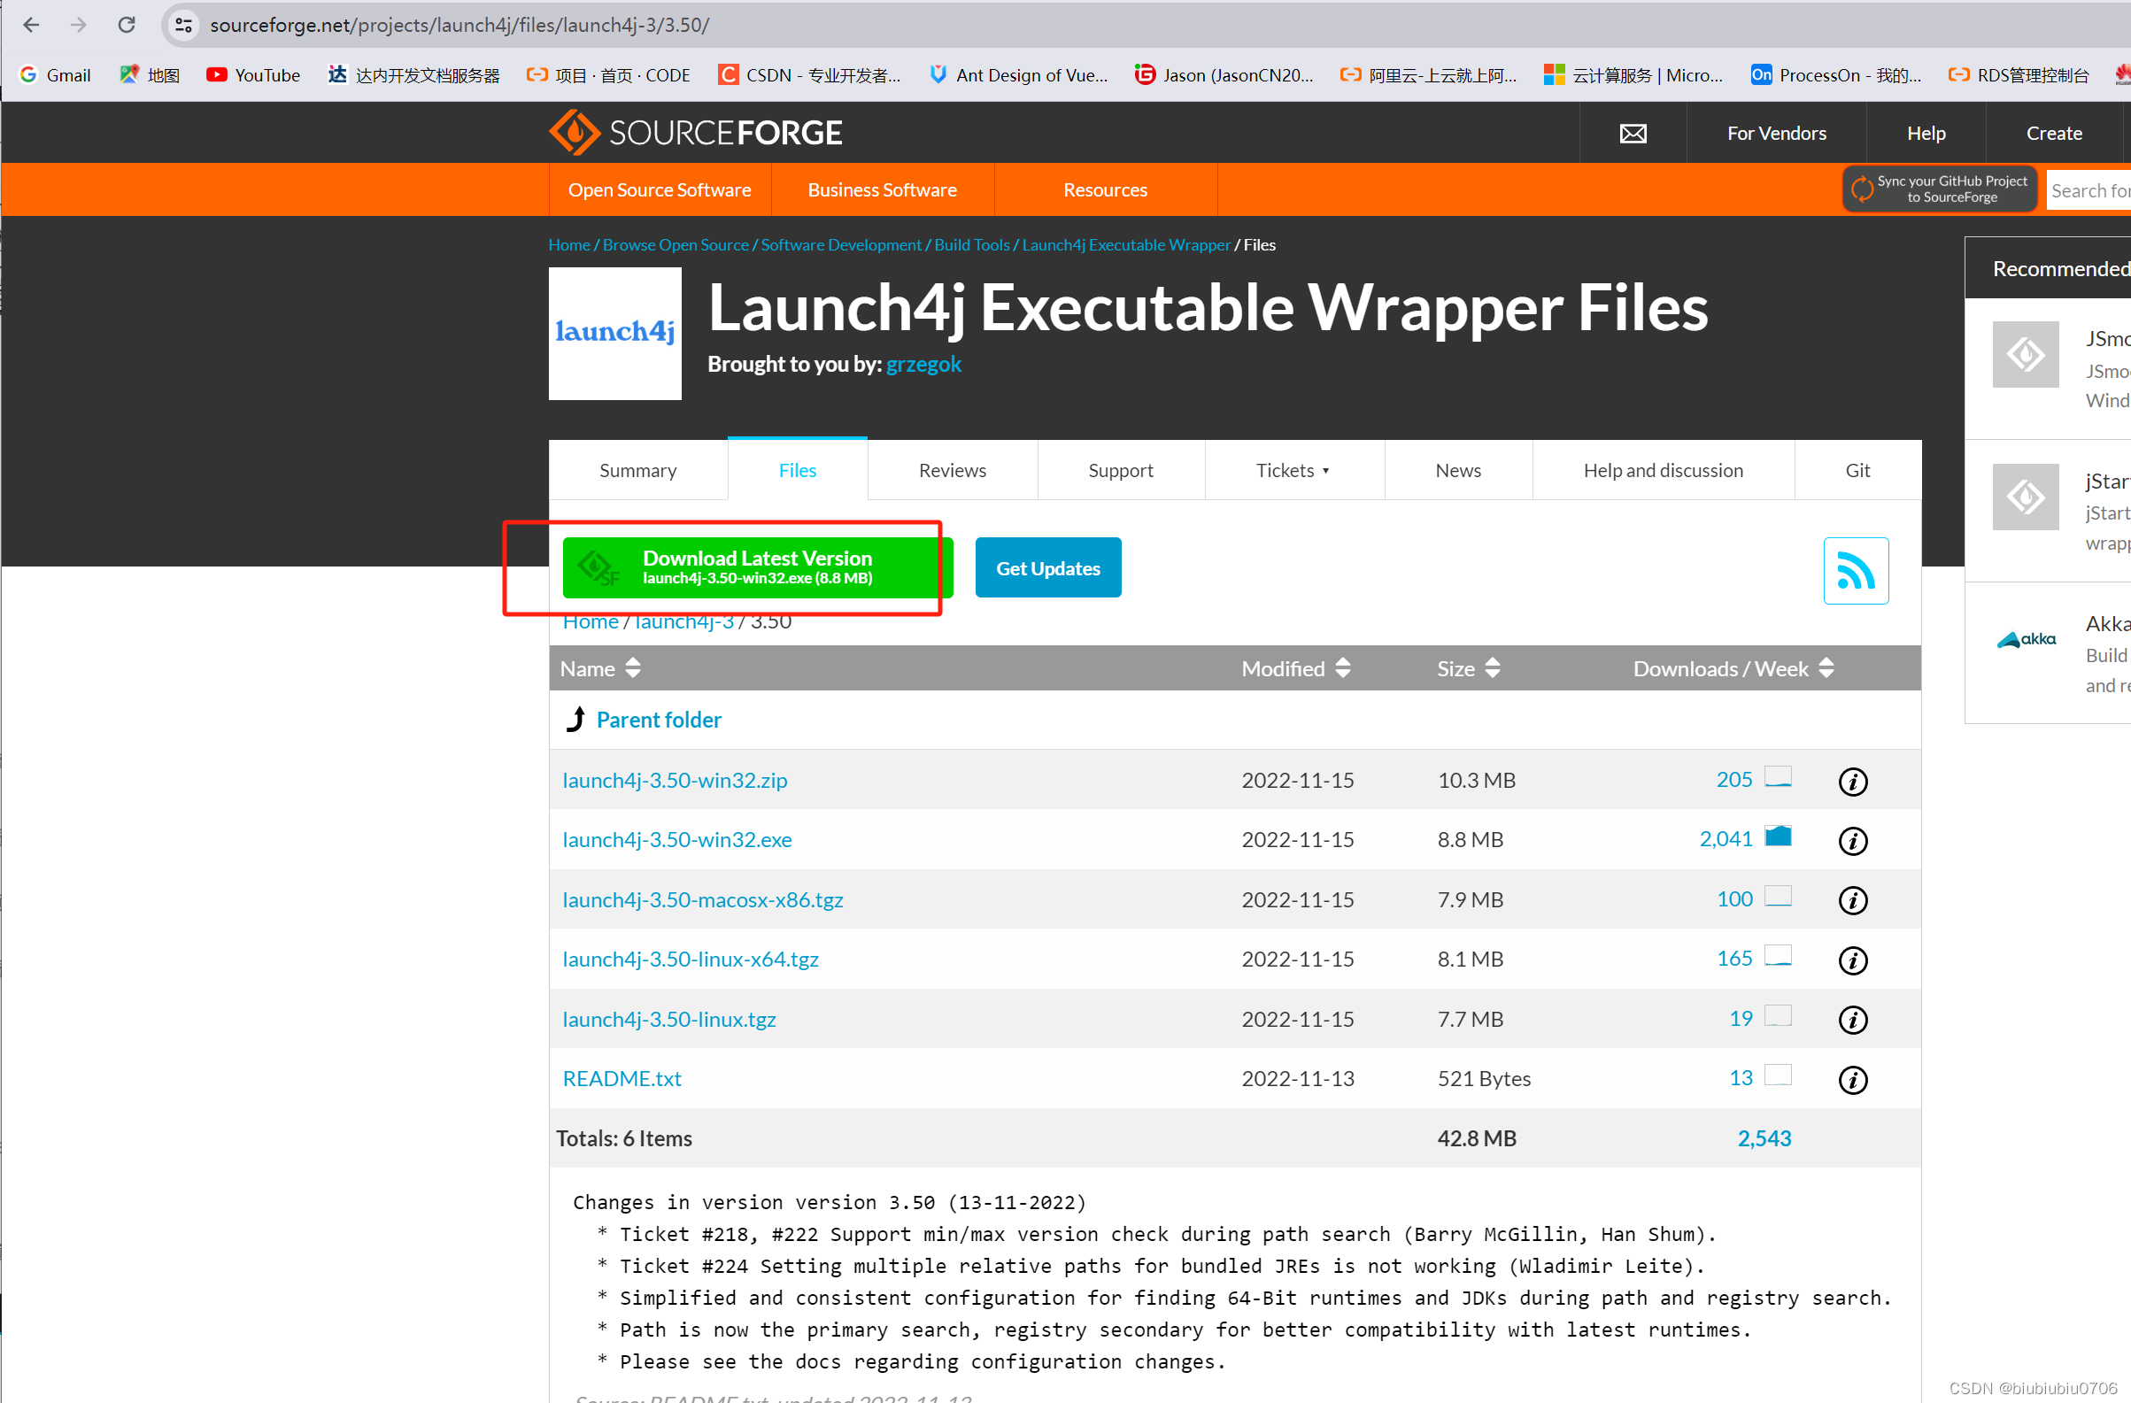Download launch4j-3.50-linux.tgz file link

[668, 1019]
